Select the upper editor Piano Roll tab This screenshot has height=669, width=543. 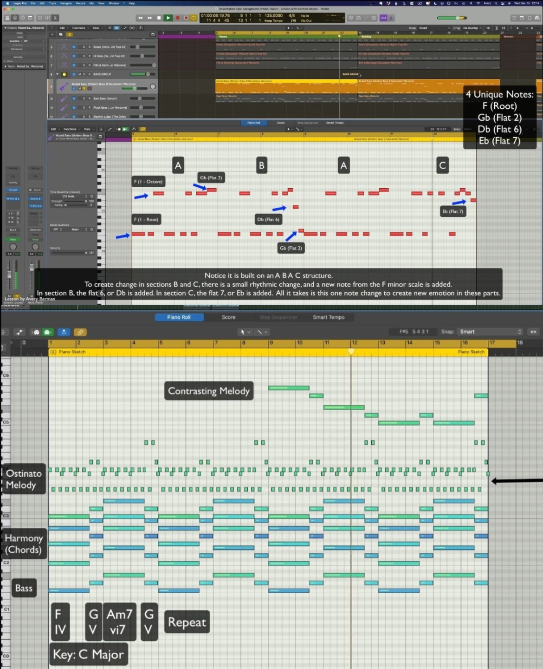pos(254,123)
